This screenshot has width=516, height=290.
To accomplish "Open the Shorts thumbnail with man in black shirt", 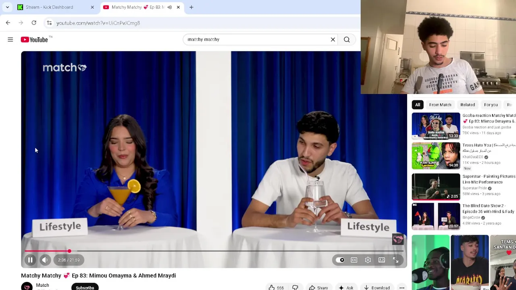I will pos(470,262).
